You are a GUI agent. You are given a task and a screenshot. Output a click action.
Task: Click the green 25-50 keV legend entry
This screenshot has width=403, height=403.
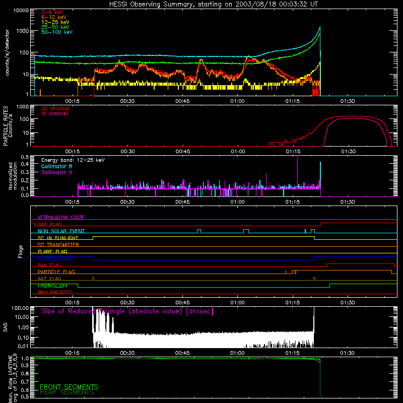tap(55, 27)
